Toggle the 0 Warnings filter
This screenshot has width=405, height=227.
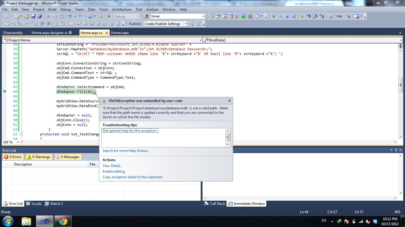click(x=39, y=157)
